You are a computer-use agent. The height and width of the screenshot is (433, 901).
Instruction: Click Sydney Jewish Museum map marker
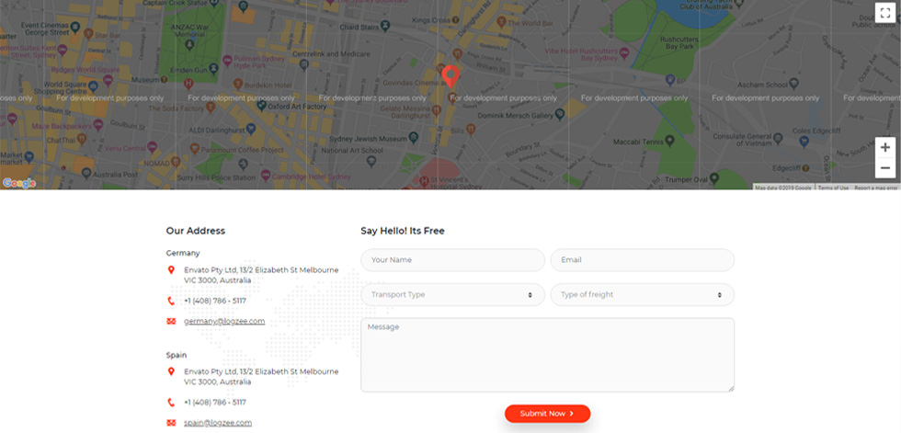pyautogui.click(x=413, y=138)
